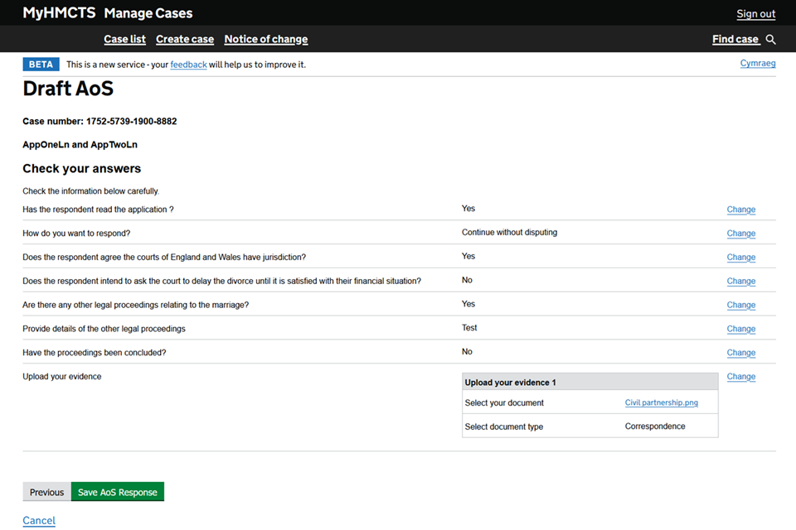Open the Case list menu item
The height and width of the screenshot is (530, 796).
point(124,39)
